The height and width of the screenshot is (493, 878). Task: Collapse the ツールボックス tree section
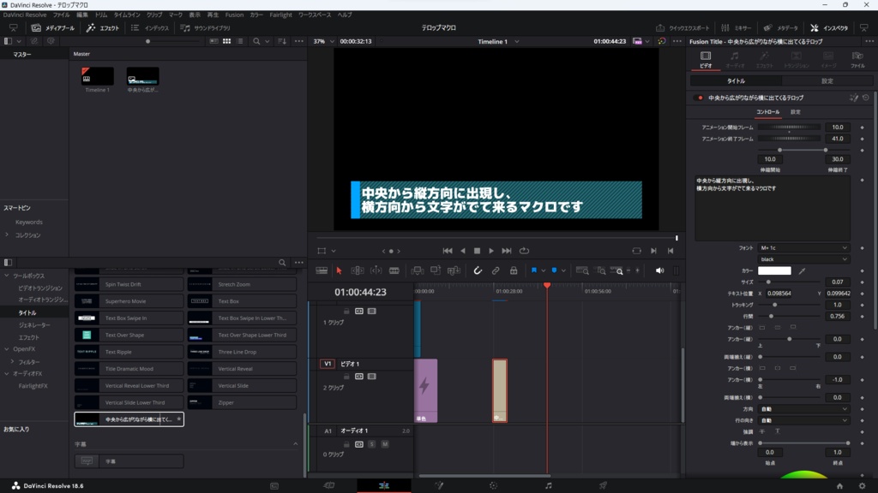click(x=7, y=276)
